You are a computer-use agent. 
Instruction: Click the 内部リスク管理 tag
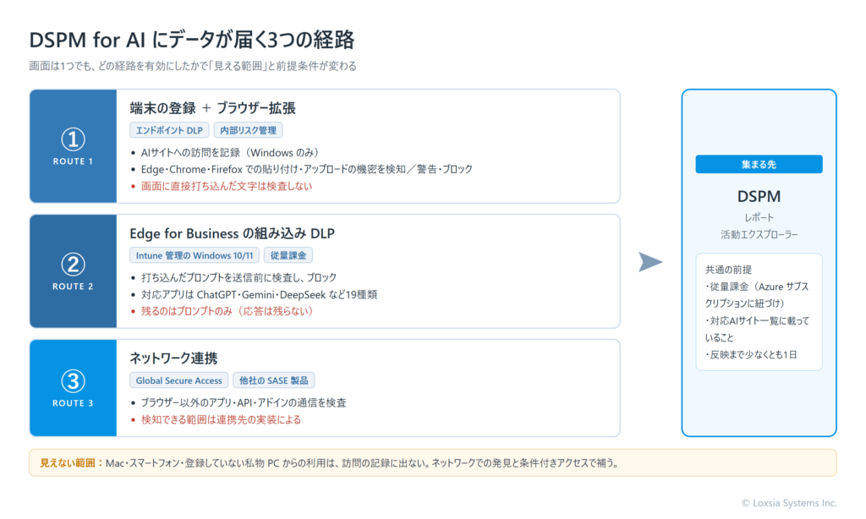tap(248, 130)
